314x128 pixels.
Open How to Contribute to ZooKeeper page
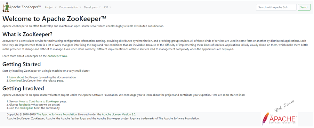pos(39,101)
